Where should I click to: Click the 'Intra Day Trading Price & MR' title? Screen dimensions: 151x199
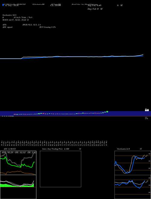pyautogui.click(x=56, y=149)
